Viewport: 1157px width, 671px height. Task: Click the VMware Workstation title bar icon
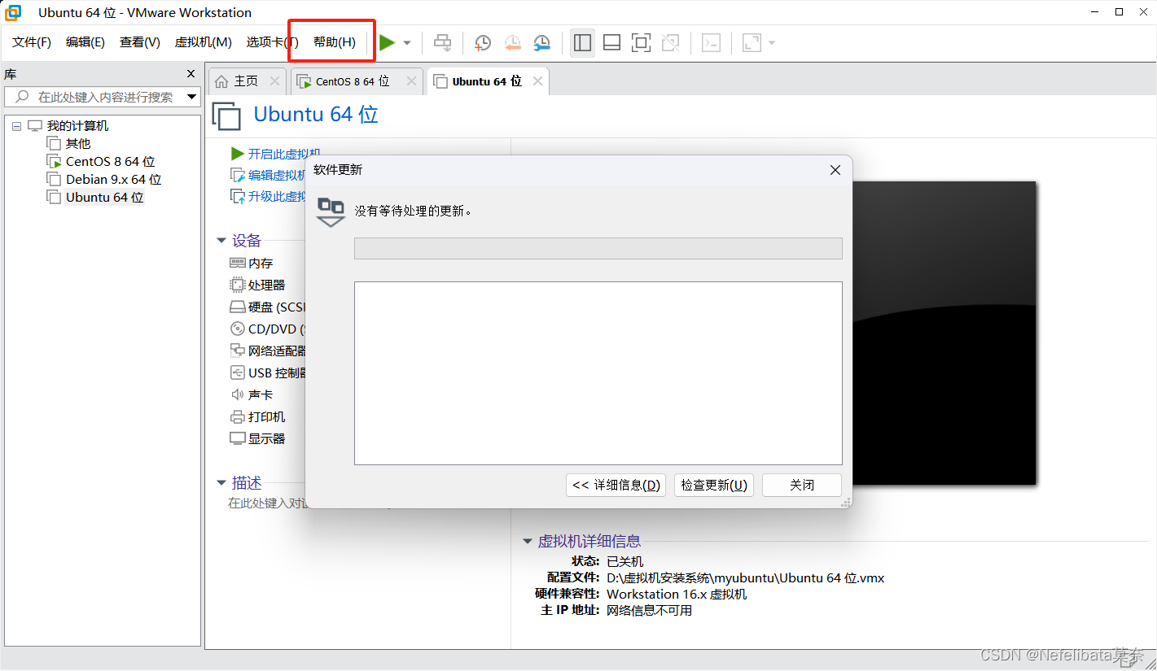coord(14,13)
